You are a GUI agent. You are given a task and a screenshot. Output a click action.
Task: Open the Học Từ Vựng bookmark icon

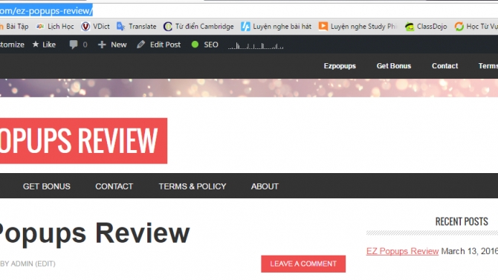[x=459, y=26]
